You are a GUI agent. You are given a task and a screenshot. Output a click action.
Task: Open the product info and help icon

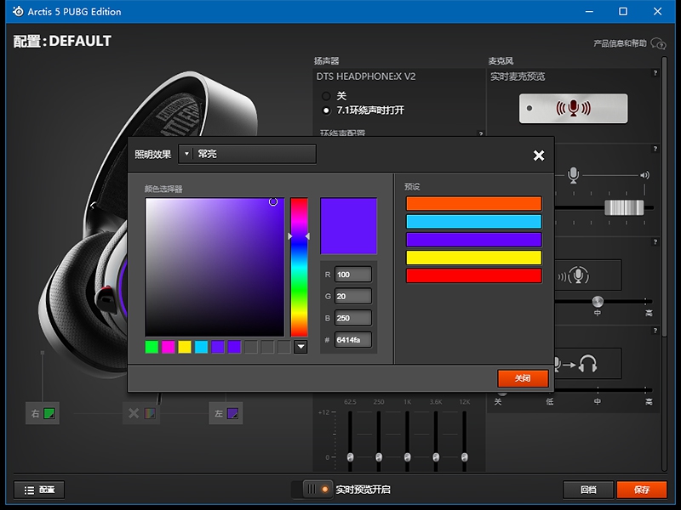(x=658, y=43)
